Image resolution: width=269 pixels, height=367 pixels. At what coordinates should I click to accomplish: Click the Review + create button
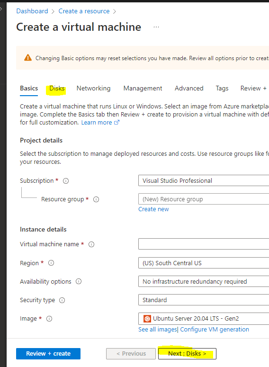click(x=48, y=353)
